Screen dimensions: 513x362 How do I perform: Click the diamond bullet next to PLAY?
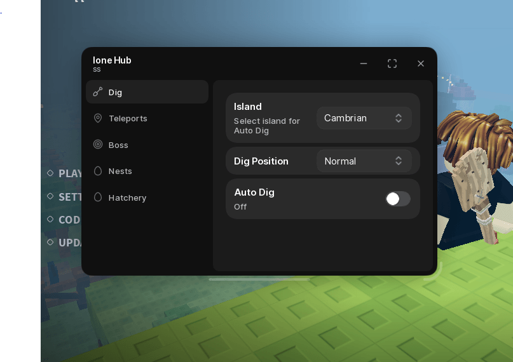click(x=50, y=173)
